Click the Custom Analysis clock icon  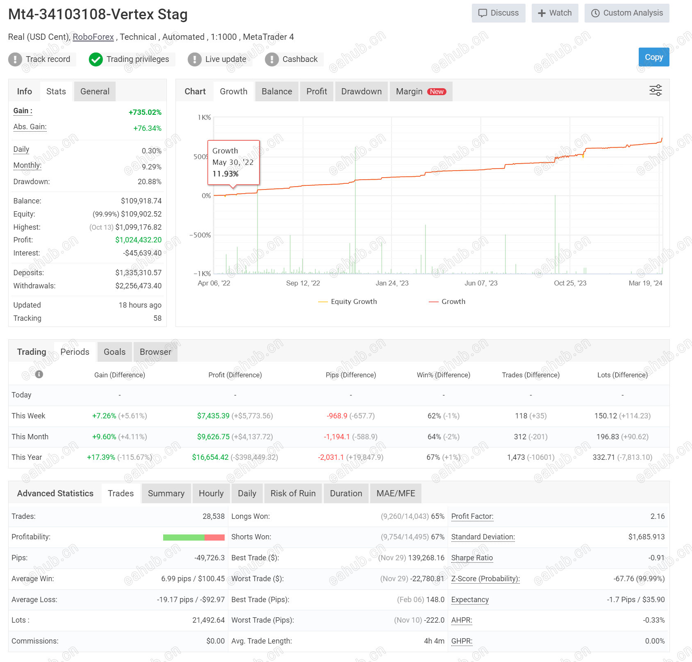pos(595,13)
